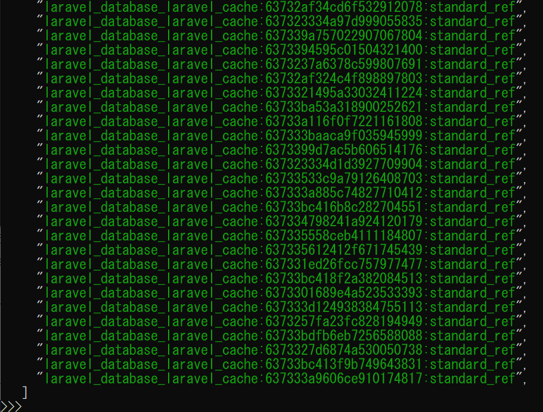Click the cache key ending in 055835
Viewport: 543px width, 412px height.
coord(280,21)
